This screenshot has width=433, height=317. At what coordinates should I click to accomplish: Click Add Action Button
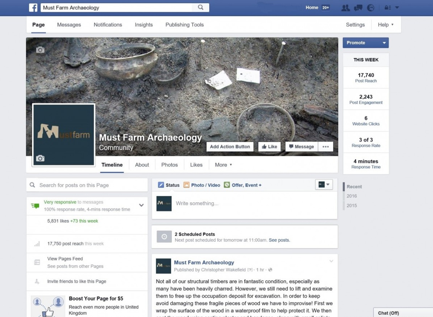[230, 146]
